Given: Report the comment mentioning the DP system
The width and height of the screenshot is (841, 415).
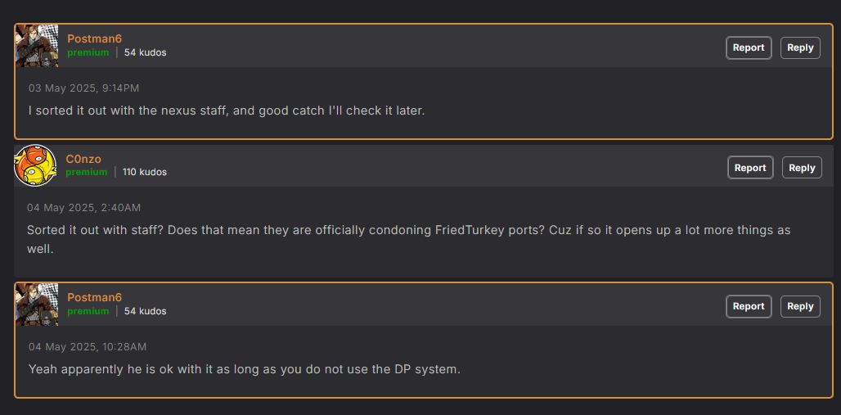Looking at the screenshot, I should [748, 306].
